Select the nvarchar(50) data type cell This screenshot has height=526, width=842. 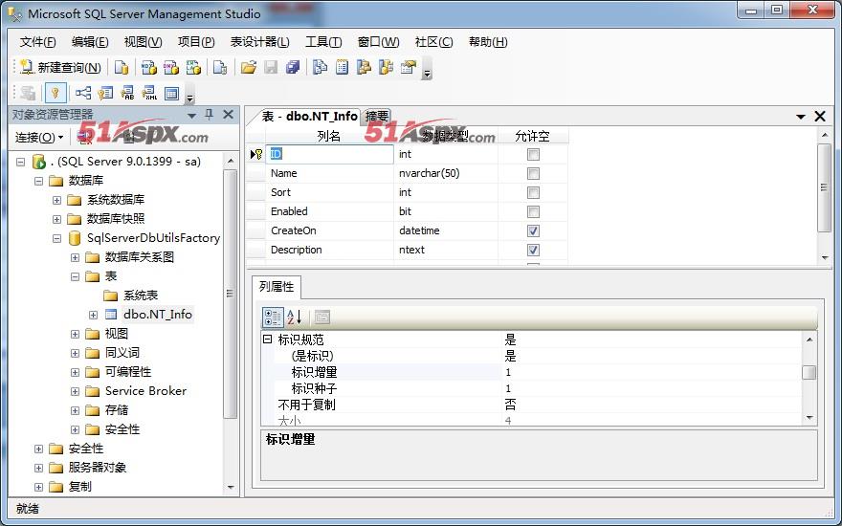tap(446, 173)
